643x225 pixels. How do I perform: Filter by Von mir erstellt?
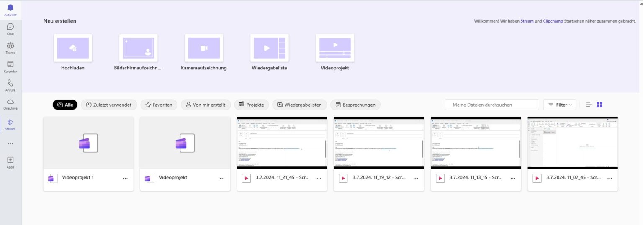coord(206,105)
